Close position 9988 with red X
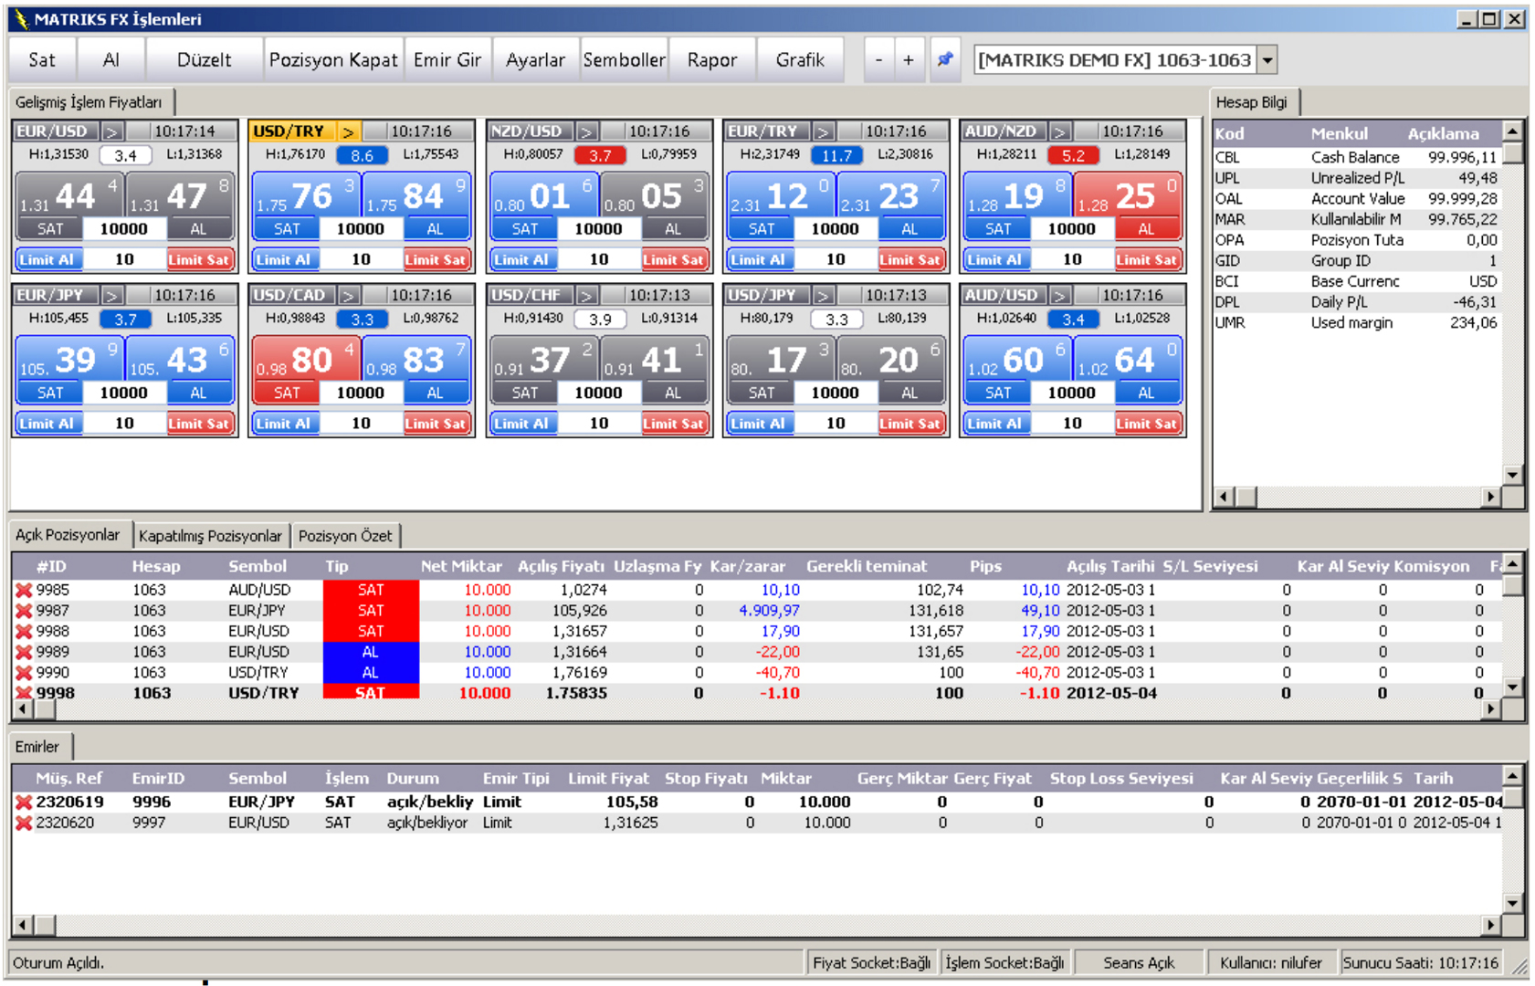 24,632
